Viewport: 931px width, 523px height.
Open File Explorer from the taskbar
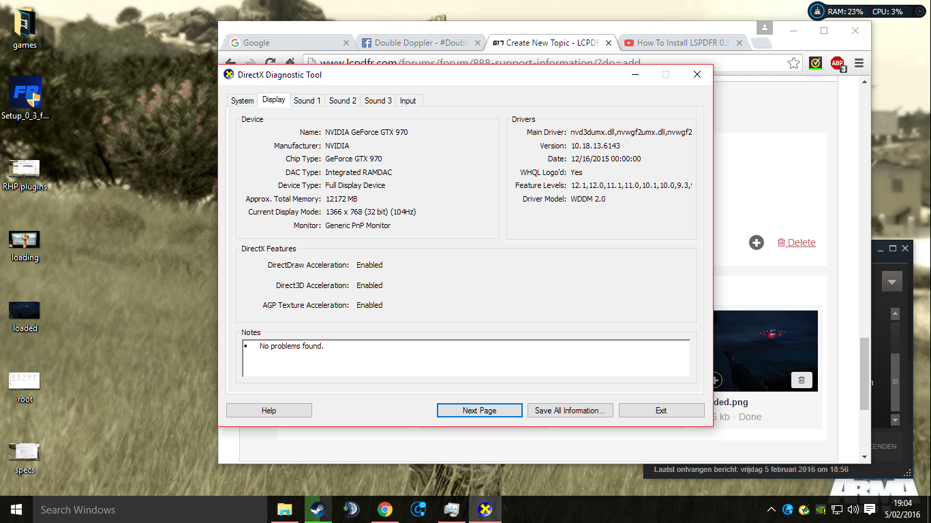[284, 509]
